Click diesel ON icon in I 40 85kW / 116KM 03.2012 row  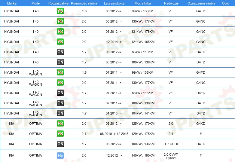pos(60,52)
